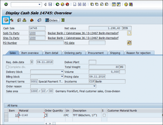Click the green Sigma sum icon

(x=63, y=20)
